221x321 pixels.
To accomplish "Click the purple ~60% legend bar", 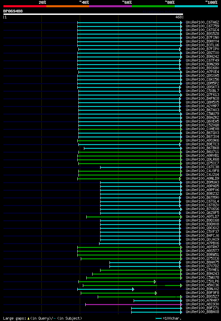I will click(x=110, y=6).
